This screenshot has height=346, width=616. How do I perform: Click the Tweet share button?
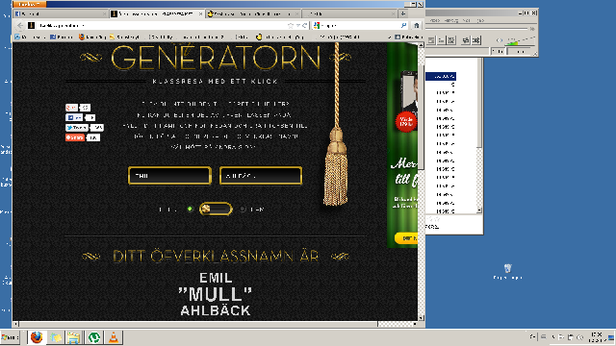click(77, 128)
